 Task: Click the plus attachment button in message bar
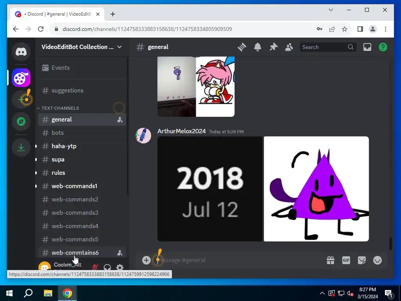click(x=146, y=260)
